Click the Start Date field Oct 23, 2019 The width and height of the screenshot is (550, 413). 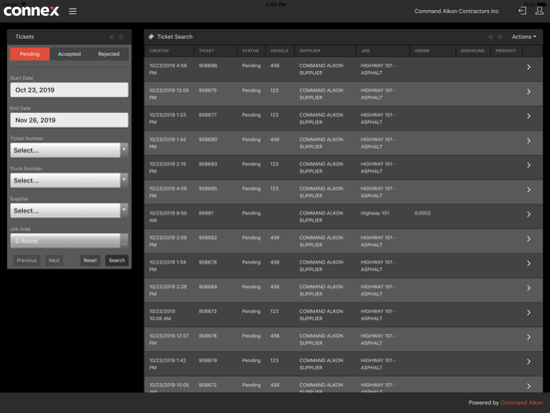coord(69,90)
